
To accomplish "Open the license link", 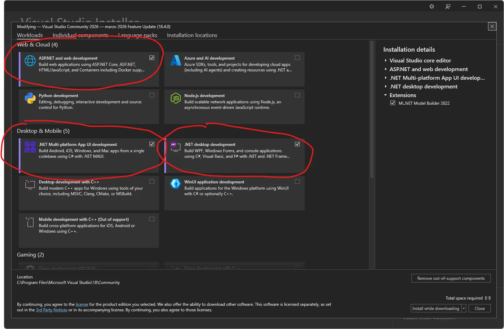I will click(82, 304).
